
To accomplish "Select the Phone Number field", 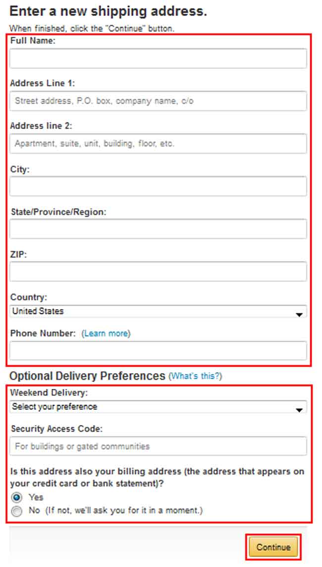I will 158,351.
